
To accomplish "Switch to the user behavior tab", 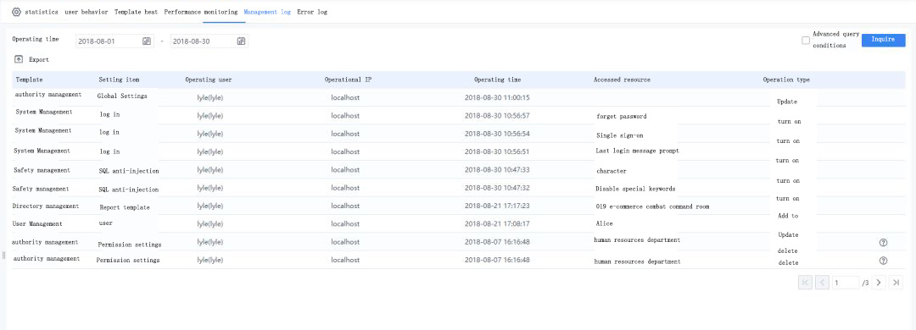I will [87, 12].
